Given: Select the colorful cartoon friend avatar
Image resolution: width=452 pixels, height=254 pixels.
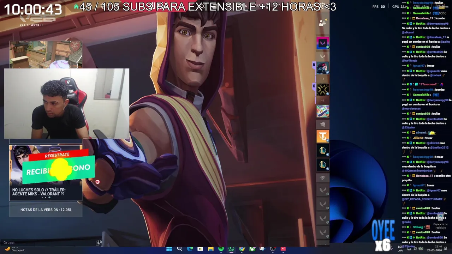Looking at the screenshot, I should [322, 111].
